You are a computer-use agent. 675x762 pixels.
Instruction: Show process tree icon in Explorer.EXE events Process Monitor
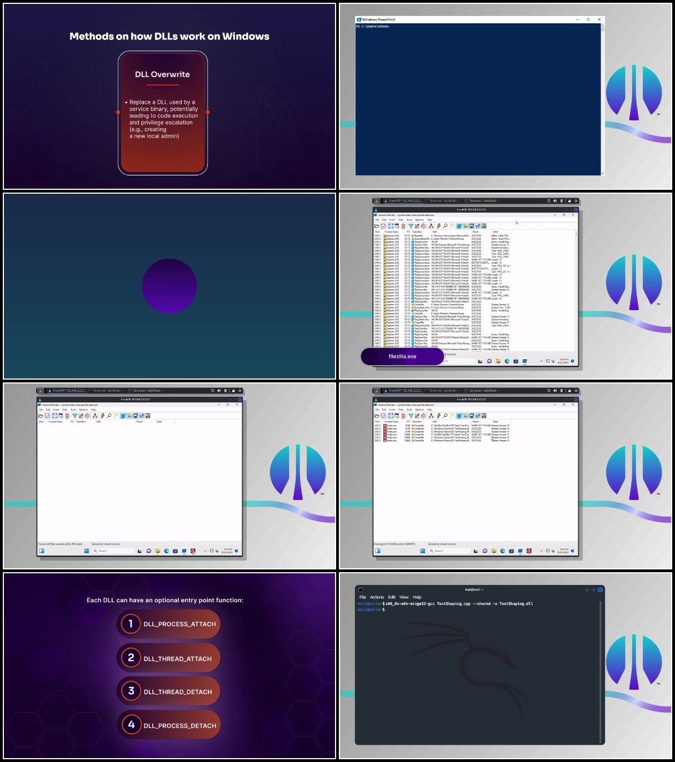(x=431, y=226)
